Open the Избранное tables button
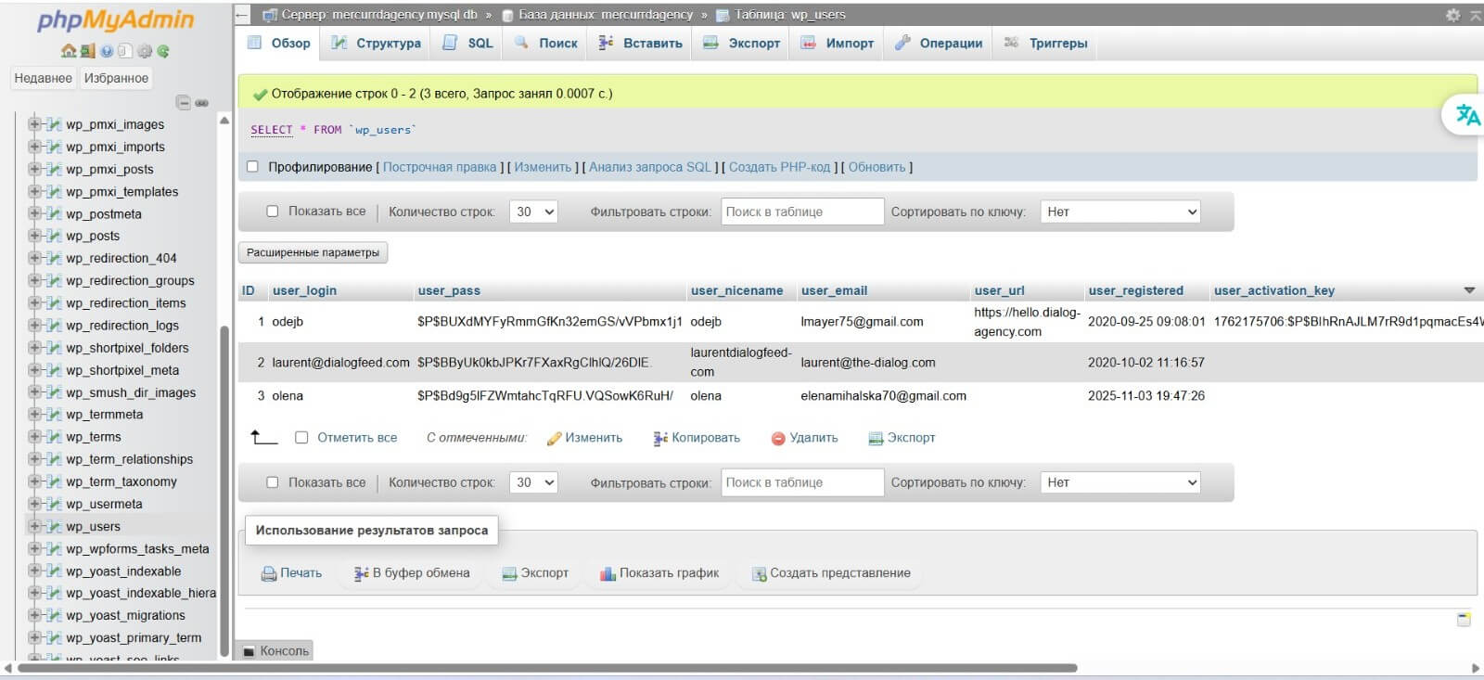This screenshot has height=680, width=1484. point(116,78)
